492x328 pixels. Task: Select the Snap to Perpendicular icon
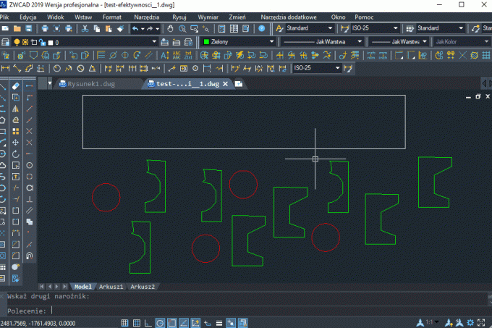pyautogui.click(x=29, y=199)
